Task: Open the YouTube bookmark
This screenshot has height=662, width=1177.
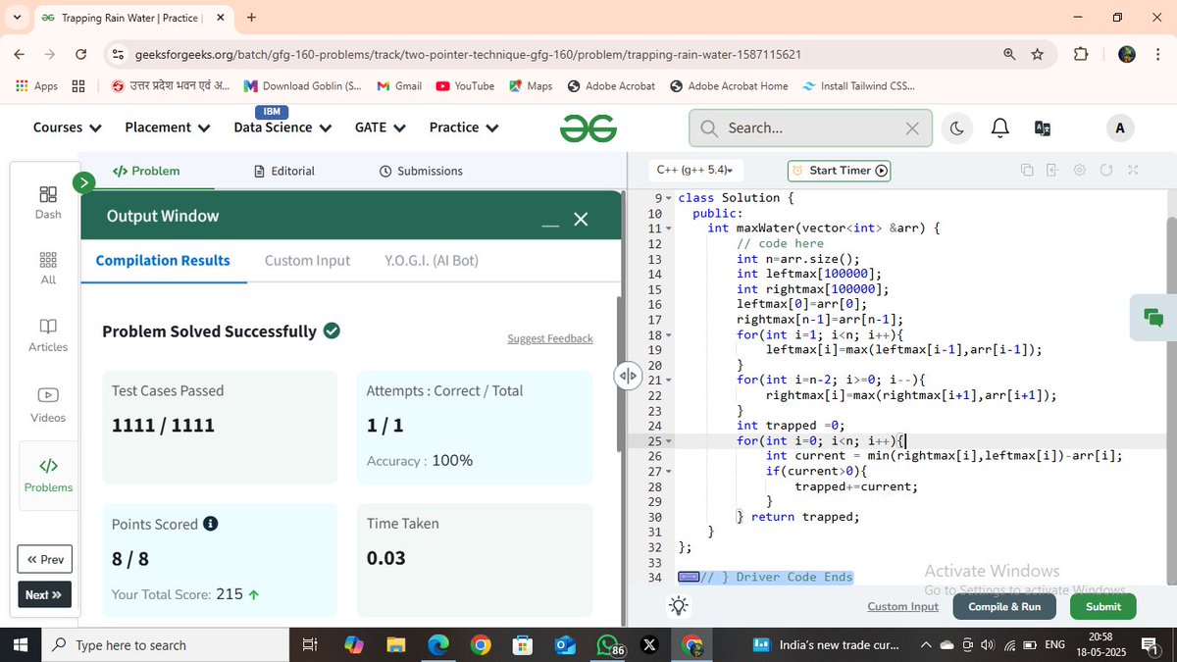Action: pyautogui.click(x=466, y=86)
